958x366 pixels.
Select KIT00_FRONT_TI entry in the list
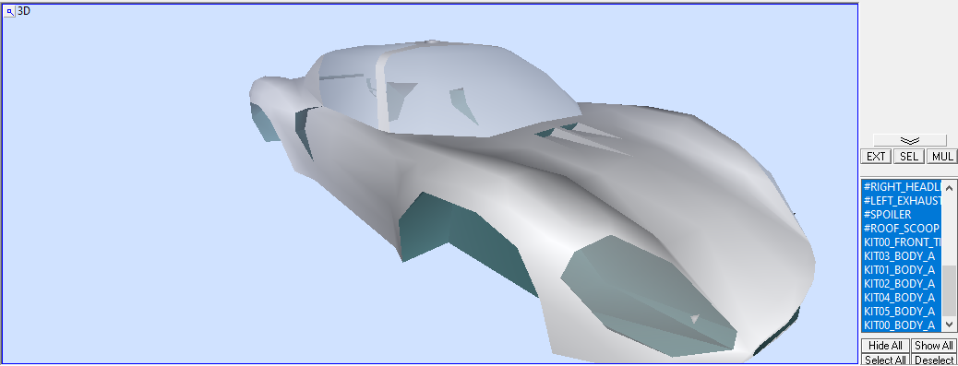point(901,242)
